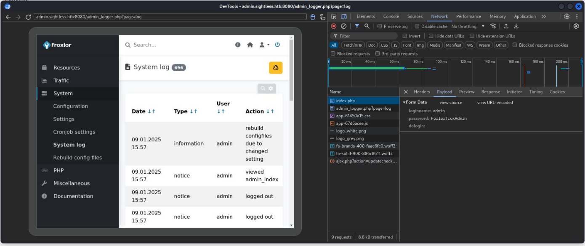Click the touch input mode icon

(x=322, y=17)
